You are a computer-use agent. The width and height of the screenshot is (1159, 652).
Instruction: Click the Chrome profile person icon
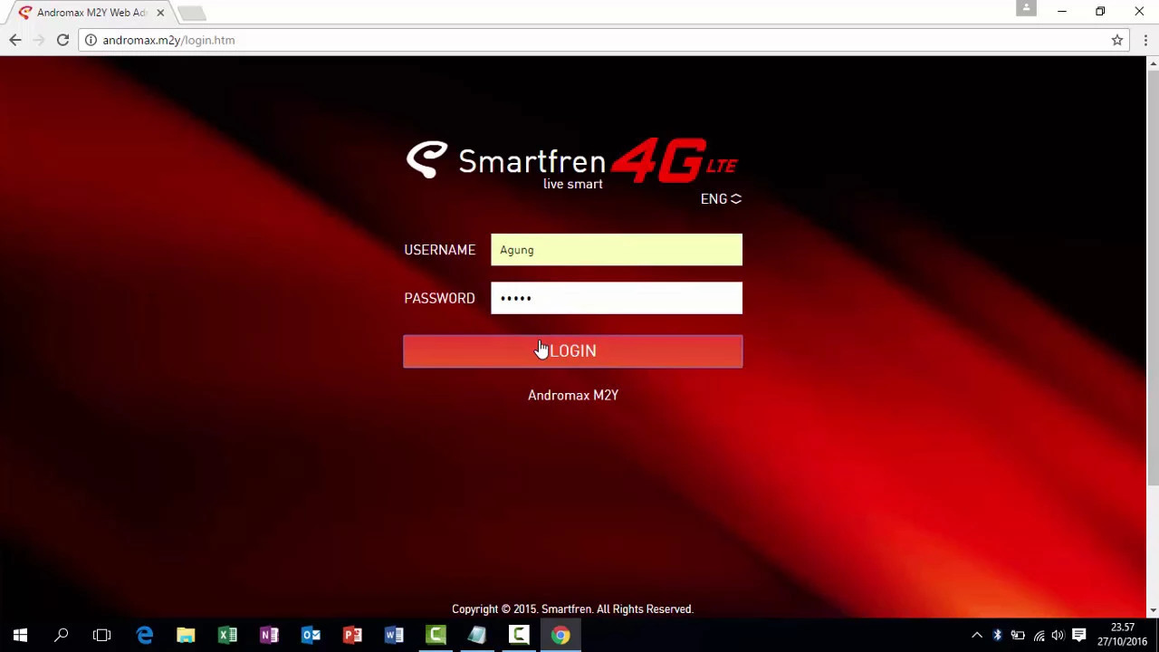click(x=1026, y=8)
